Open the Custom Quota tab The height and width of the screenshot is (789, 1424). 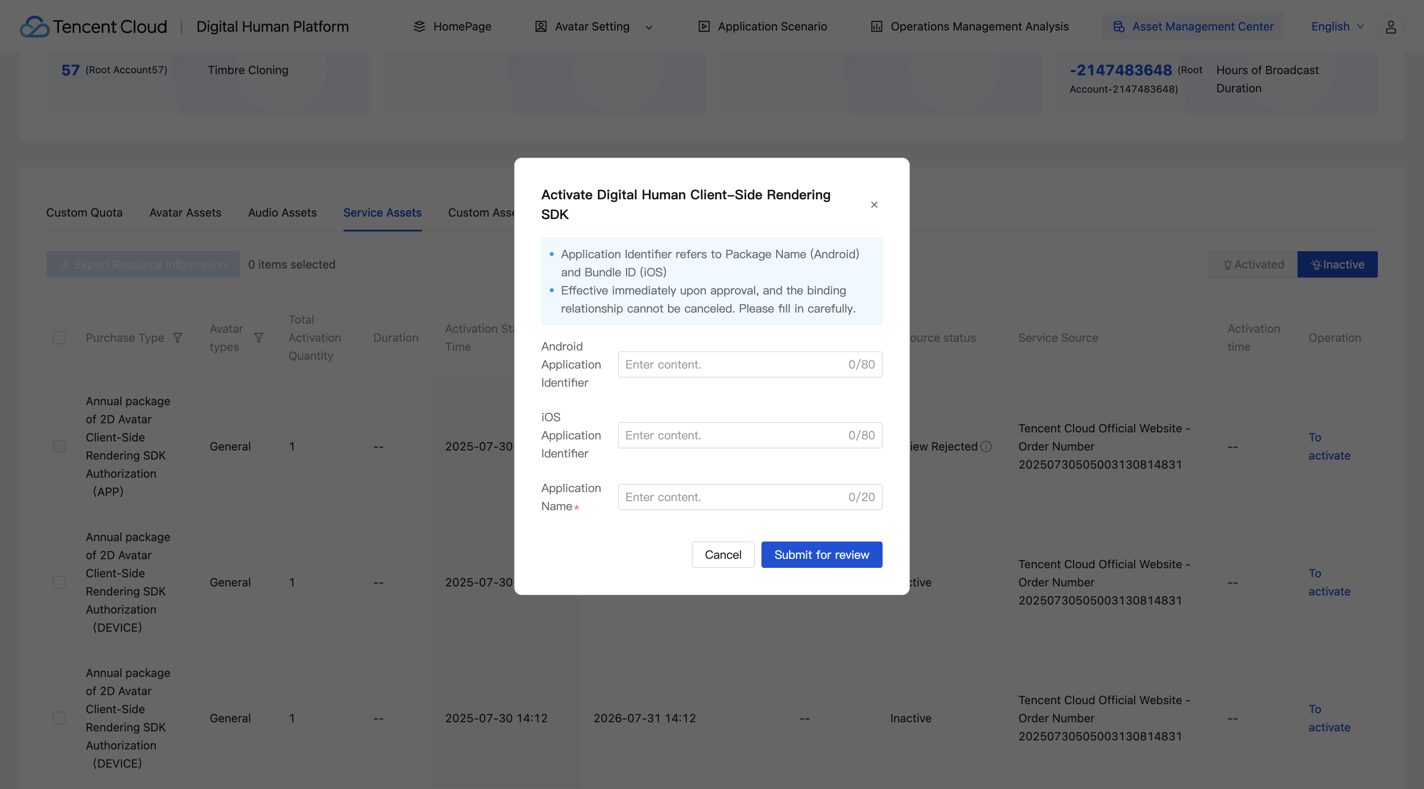coord(84,213)
